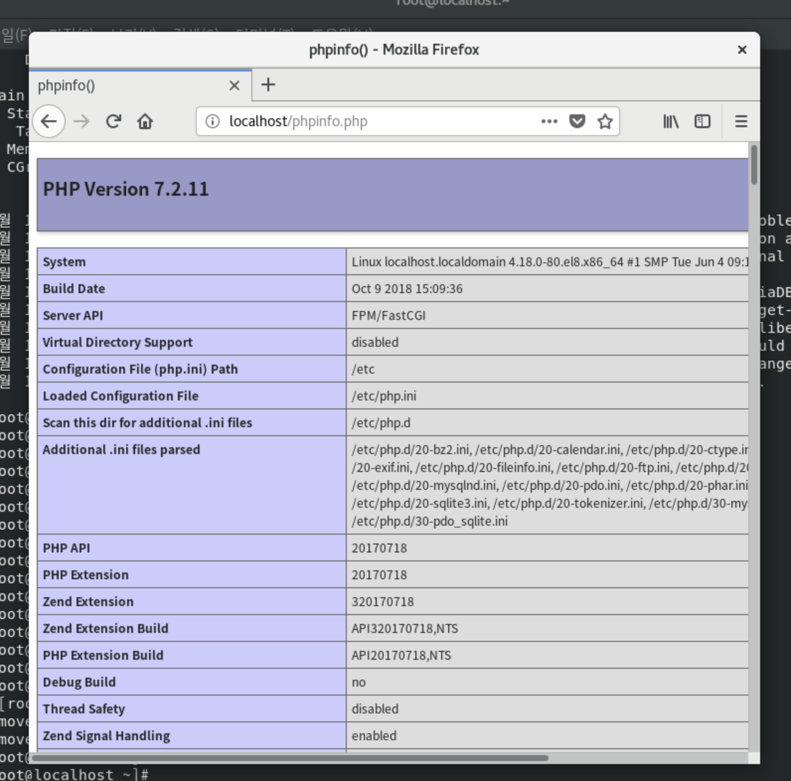
Task: Click the forward navigation arrow
Action: pos(81,121)
